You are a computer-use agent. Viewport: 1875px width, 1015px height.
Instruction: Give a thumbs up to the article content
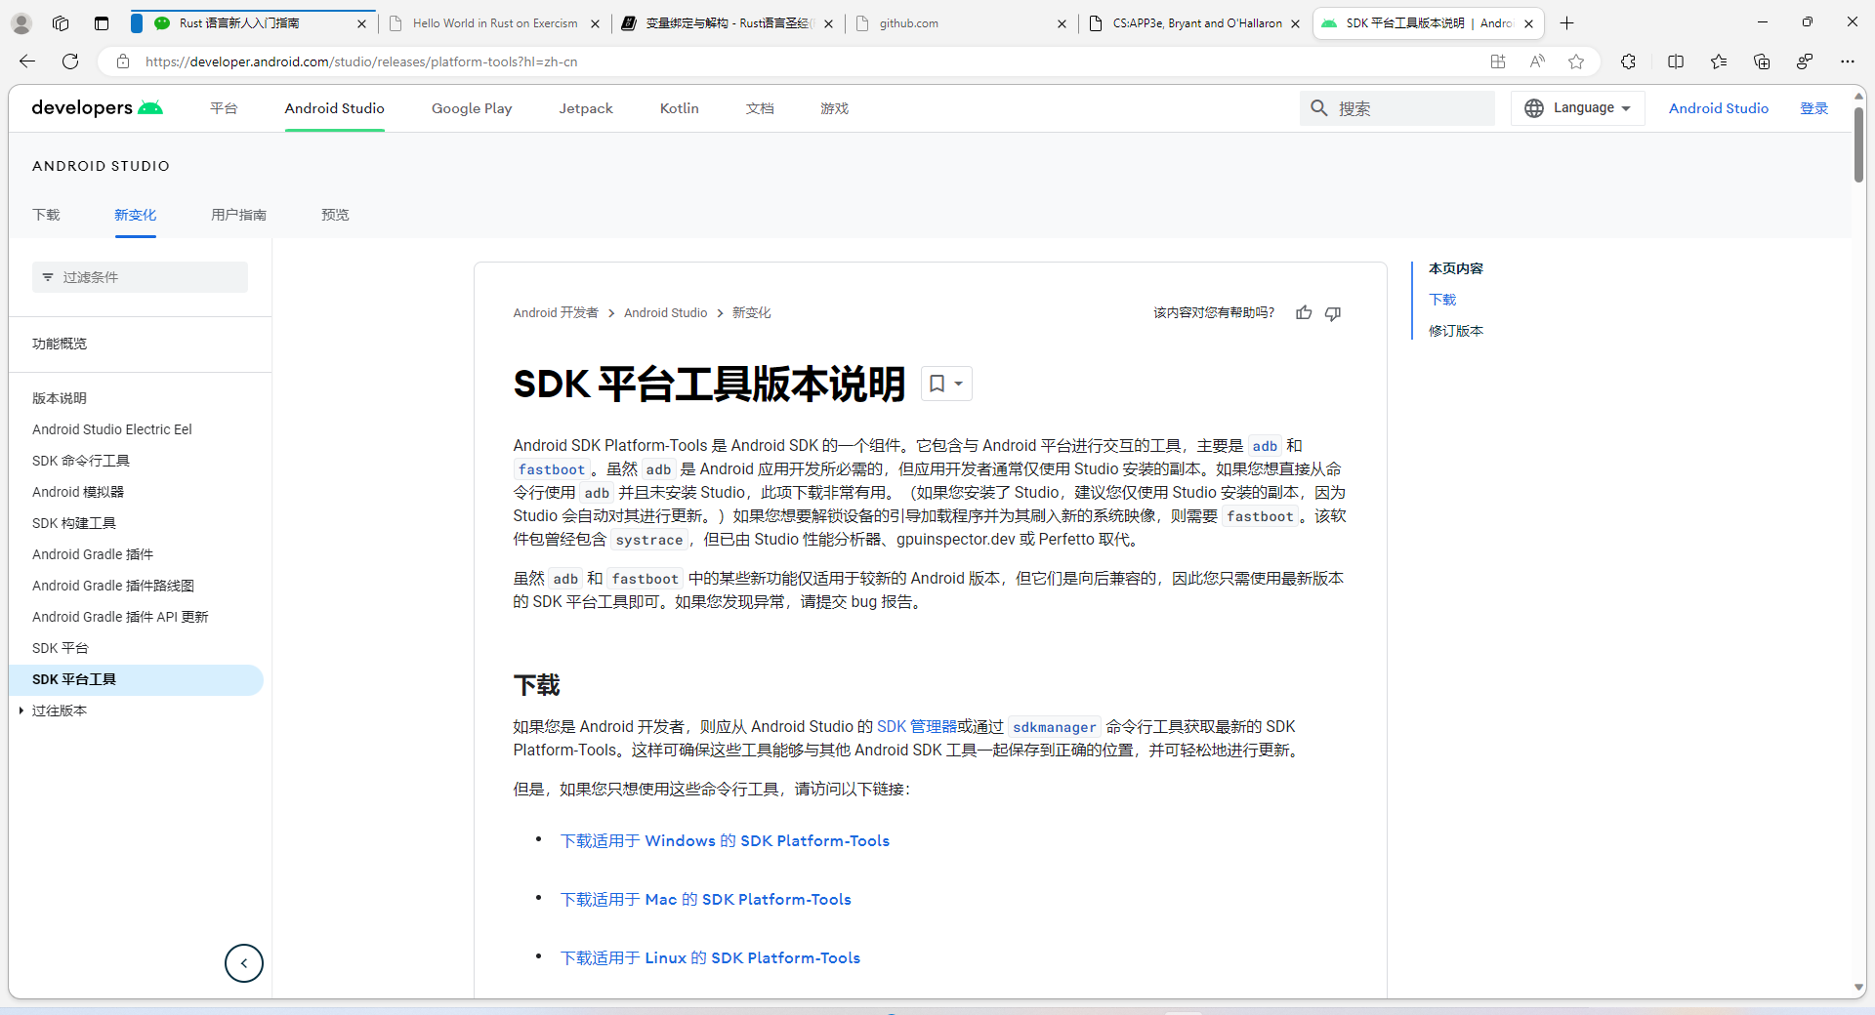pos(1304,312)
